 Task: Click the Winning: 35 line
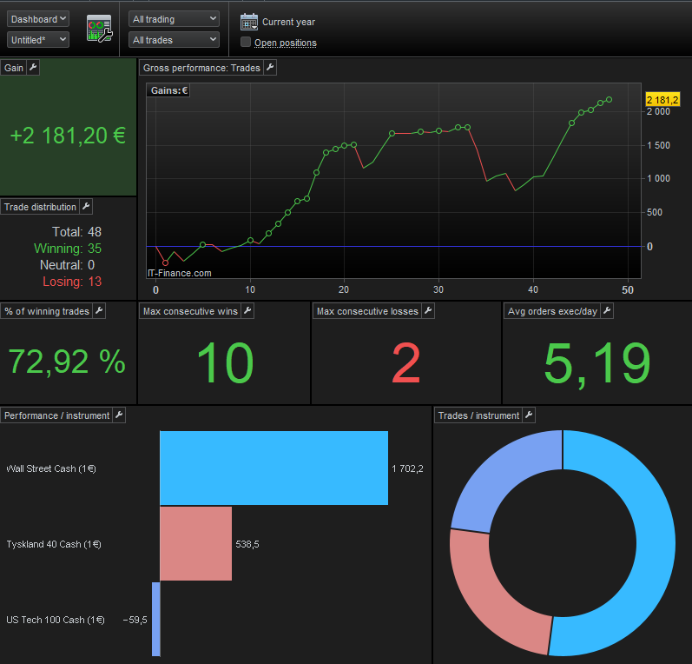pos(68,248)
